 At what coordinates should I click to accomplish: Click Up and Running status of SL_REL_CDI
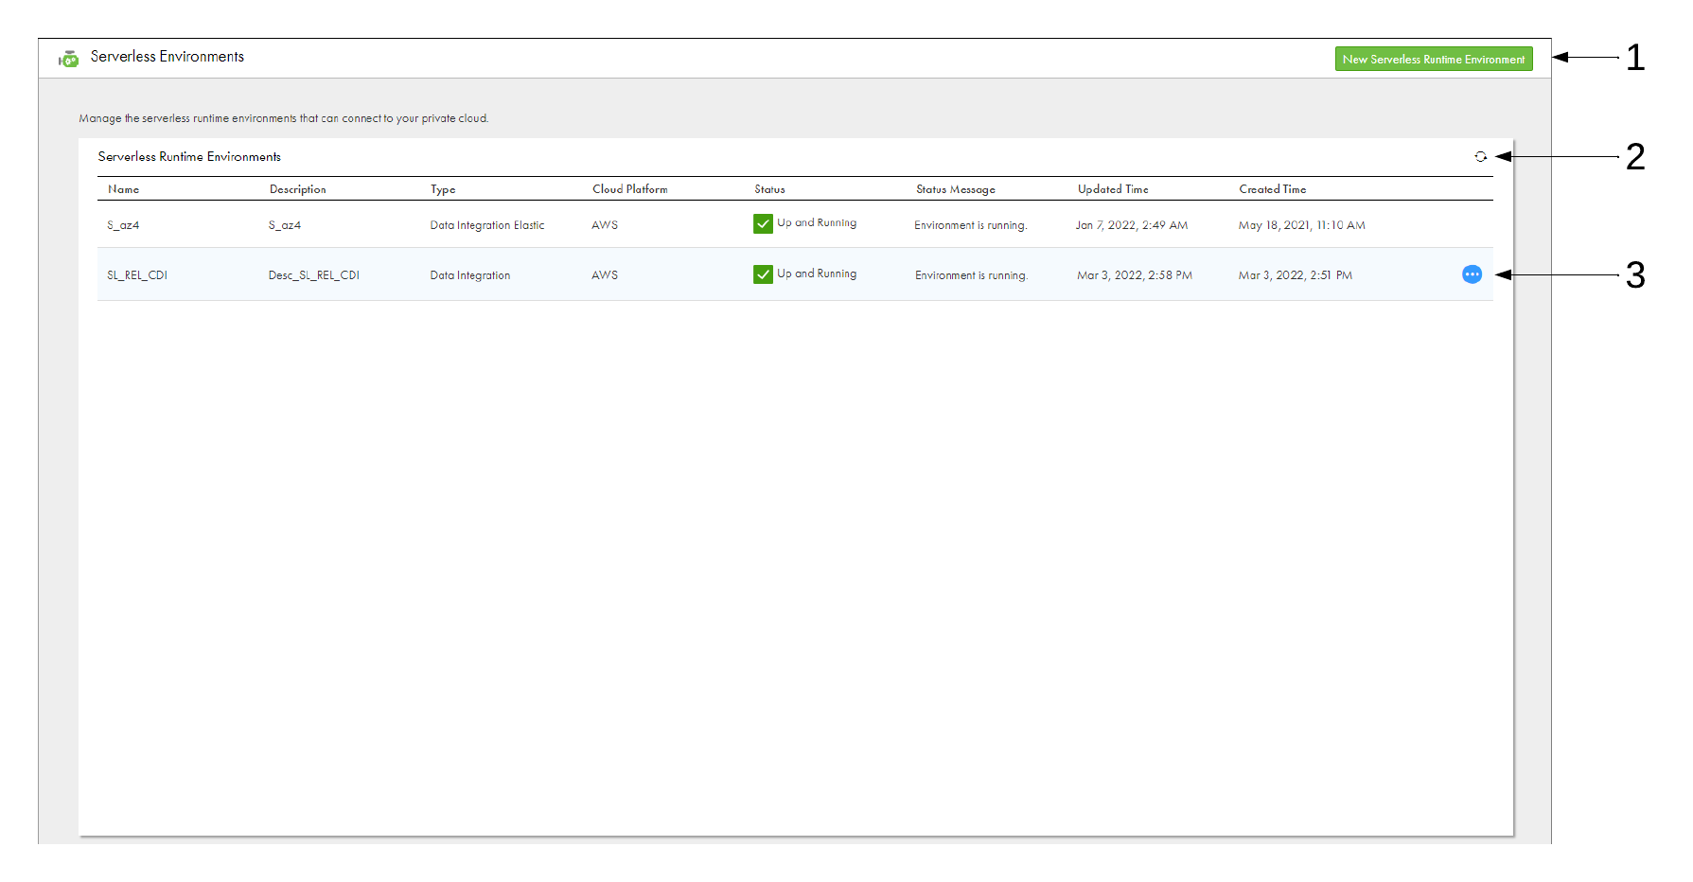pyautogui.click(x=817, y=273)
